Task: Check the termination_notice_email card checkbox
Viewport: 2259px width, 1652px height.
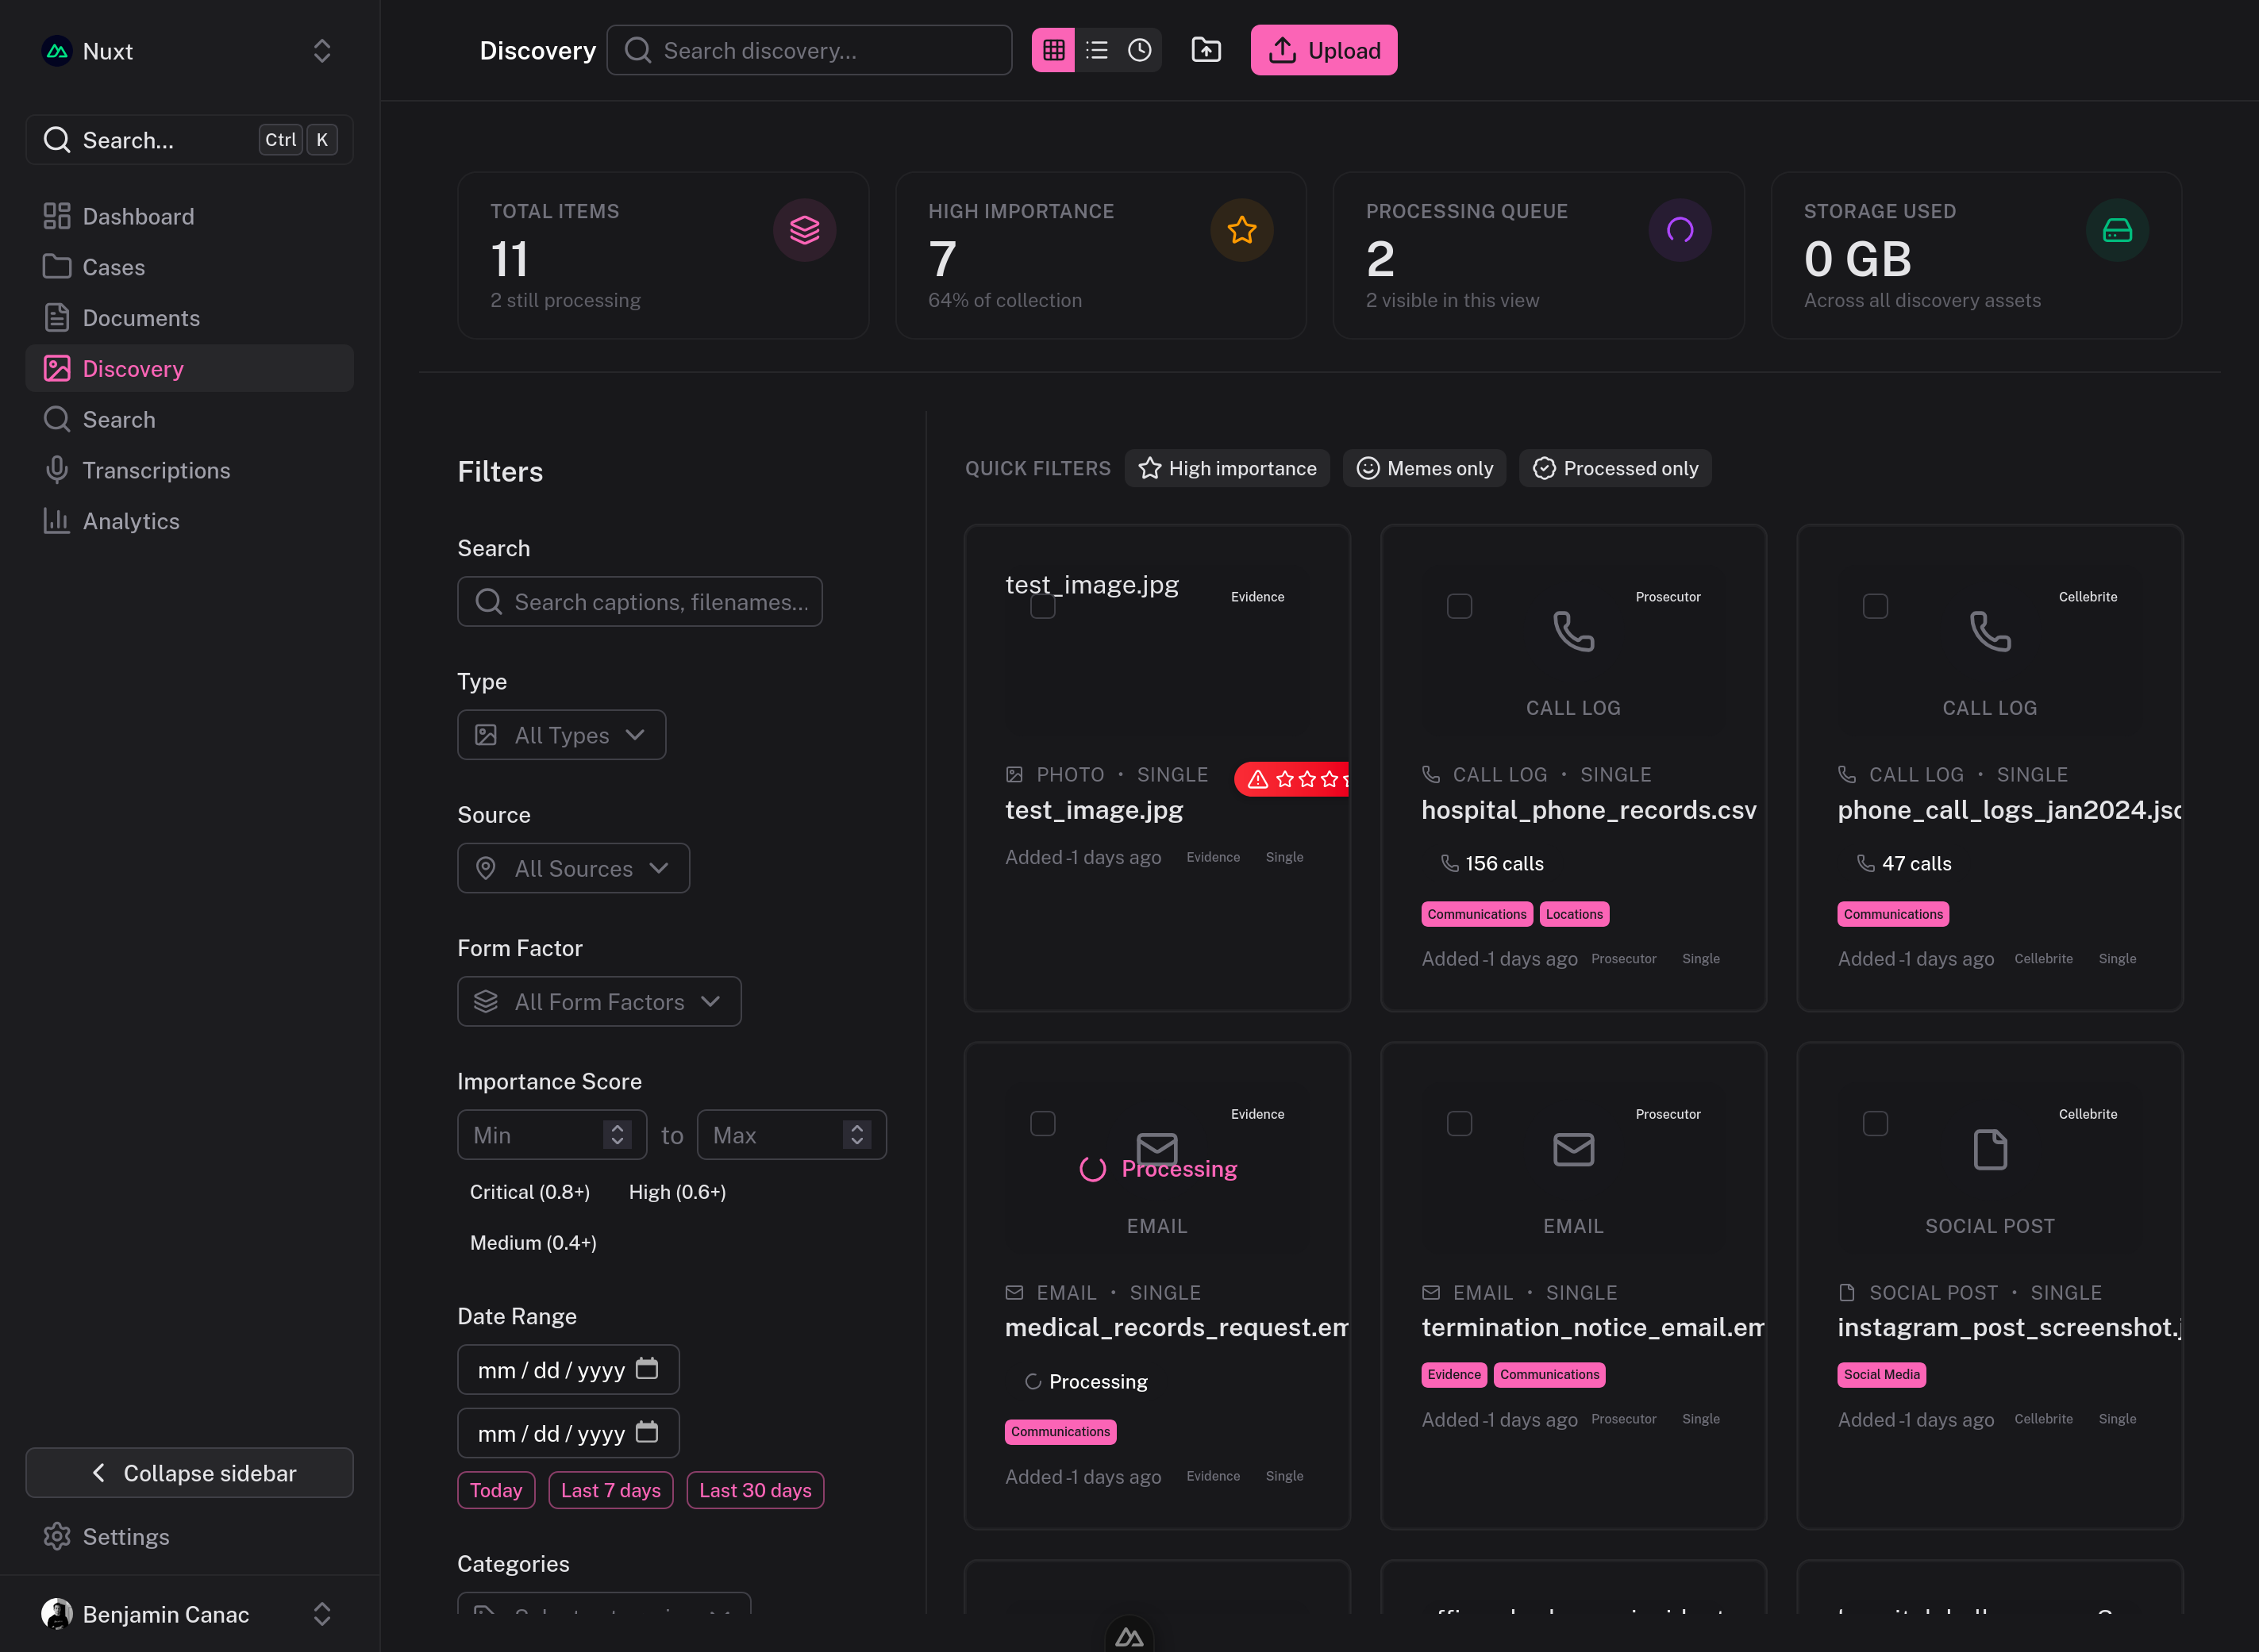Action: [x=1459, y=1123]
